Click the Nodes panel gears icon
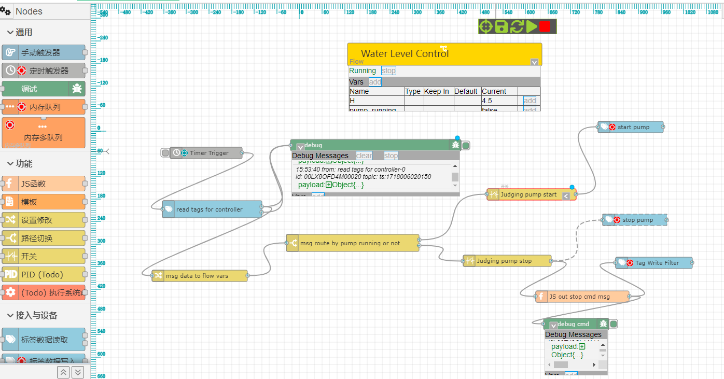The width and height of the screenshot is (724, 379). (6, 11)
